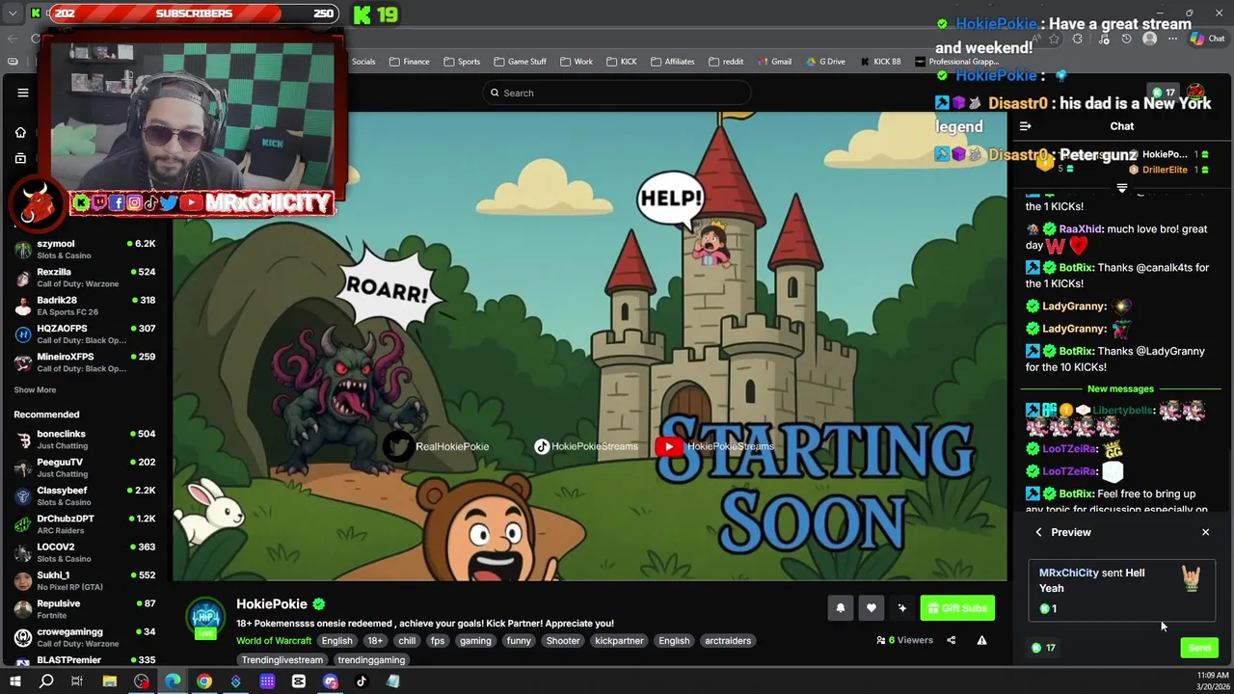
Task: Click the Trendinglivestream tag
Action: coord(282,660)
